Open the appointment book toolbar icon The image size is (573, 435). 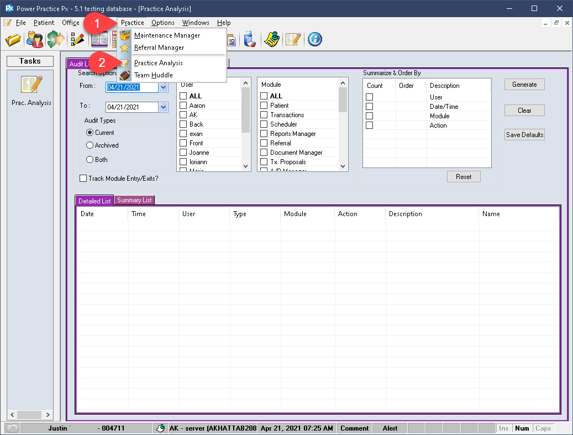(x=99, y=39)
